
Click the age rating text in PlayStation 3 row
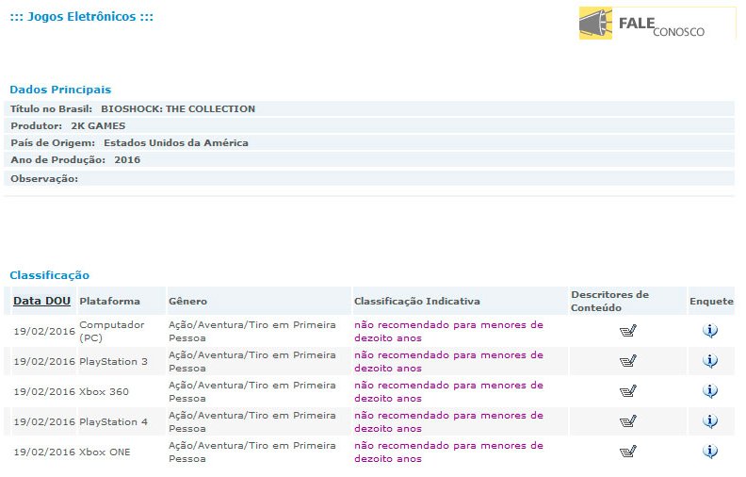(x=448, y=362)
